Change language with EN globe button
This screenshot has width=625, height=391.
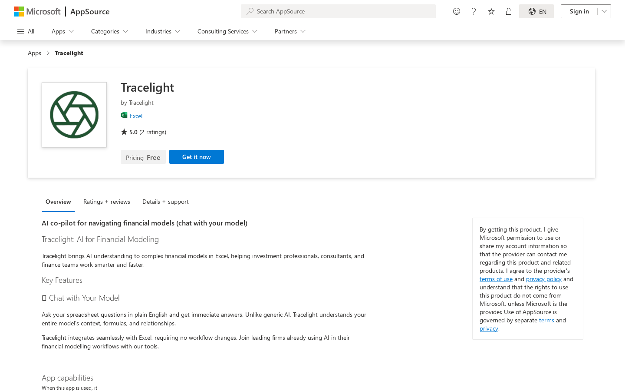tap(536, 11)
